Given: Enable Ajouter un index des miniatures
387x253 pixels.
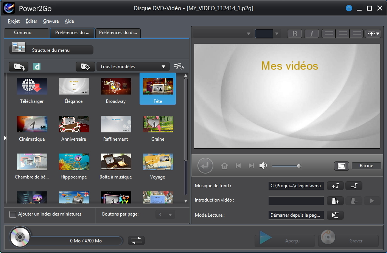Looking at the screenshot, I should 13,214.
